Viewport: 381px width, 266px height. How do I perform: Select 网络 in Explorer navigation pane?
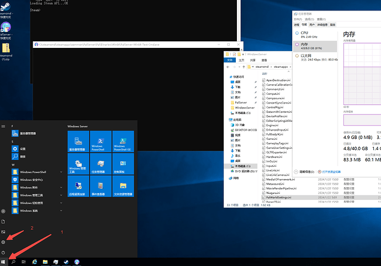pyautogui.click(x=236, y=178)
